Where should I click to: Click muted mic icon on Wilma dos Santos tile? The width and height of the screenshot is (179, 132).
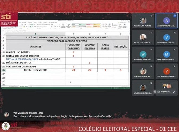pos(151,32)
